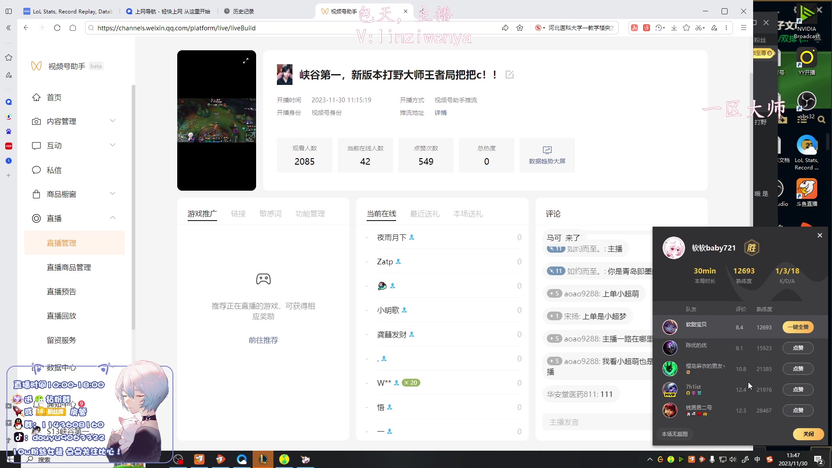Click the streamer avatar thumbnail
The width and height of the screenshot is (832, 468).
pos(285,75)
